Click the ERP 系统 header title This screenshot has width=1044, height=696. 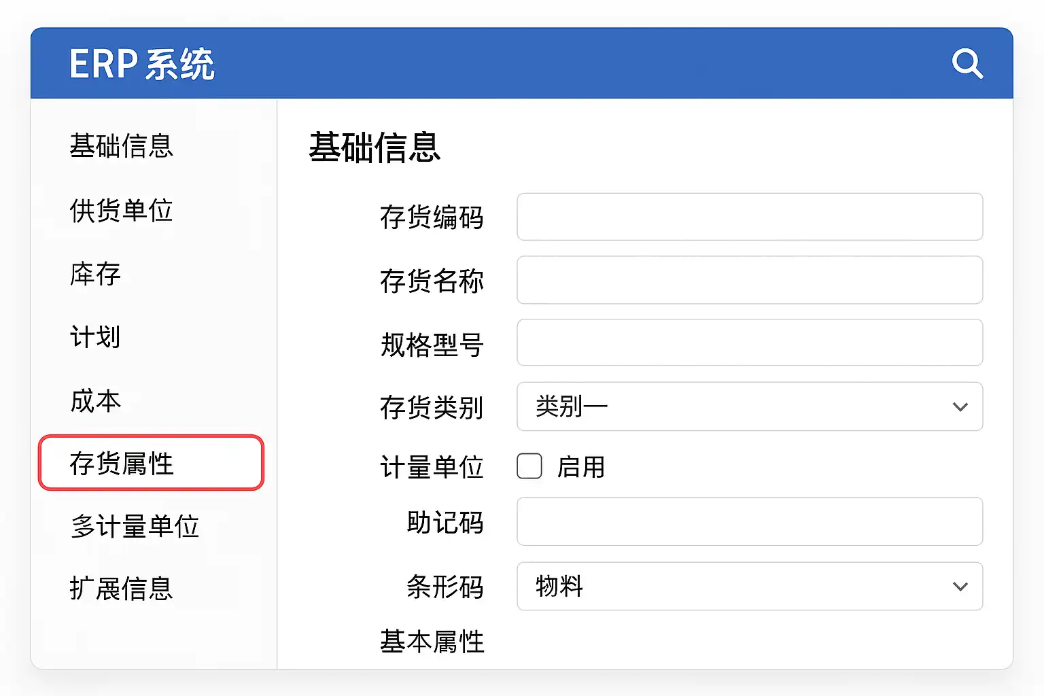pos(142,65)
